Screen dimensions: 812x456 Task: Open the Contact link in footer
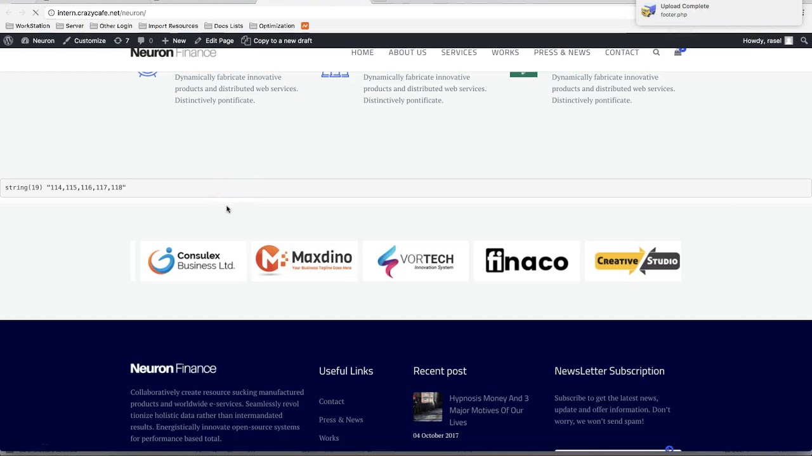click(x=331, y=402)
